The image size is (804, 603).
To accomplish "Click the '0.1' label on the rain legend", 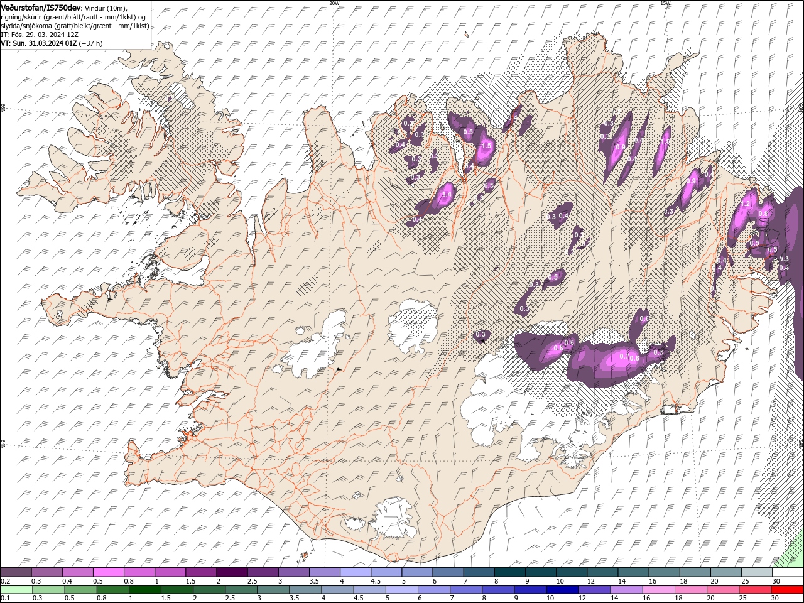I will (5, 598).
